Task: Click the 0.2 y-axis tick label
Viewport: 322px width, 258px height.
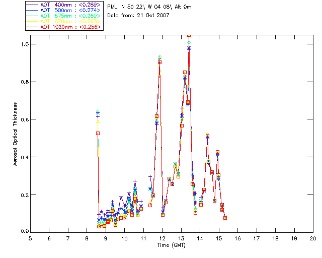Action: [24, 195]
